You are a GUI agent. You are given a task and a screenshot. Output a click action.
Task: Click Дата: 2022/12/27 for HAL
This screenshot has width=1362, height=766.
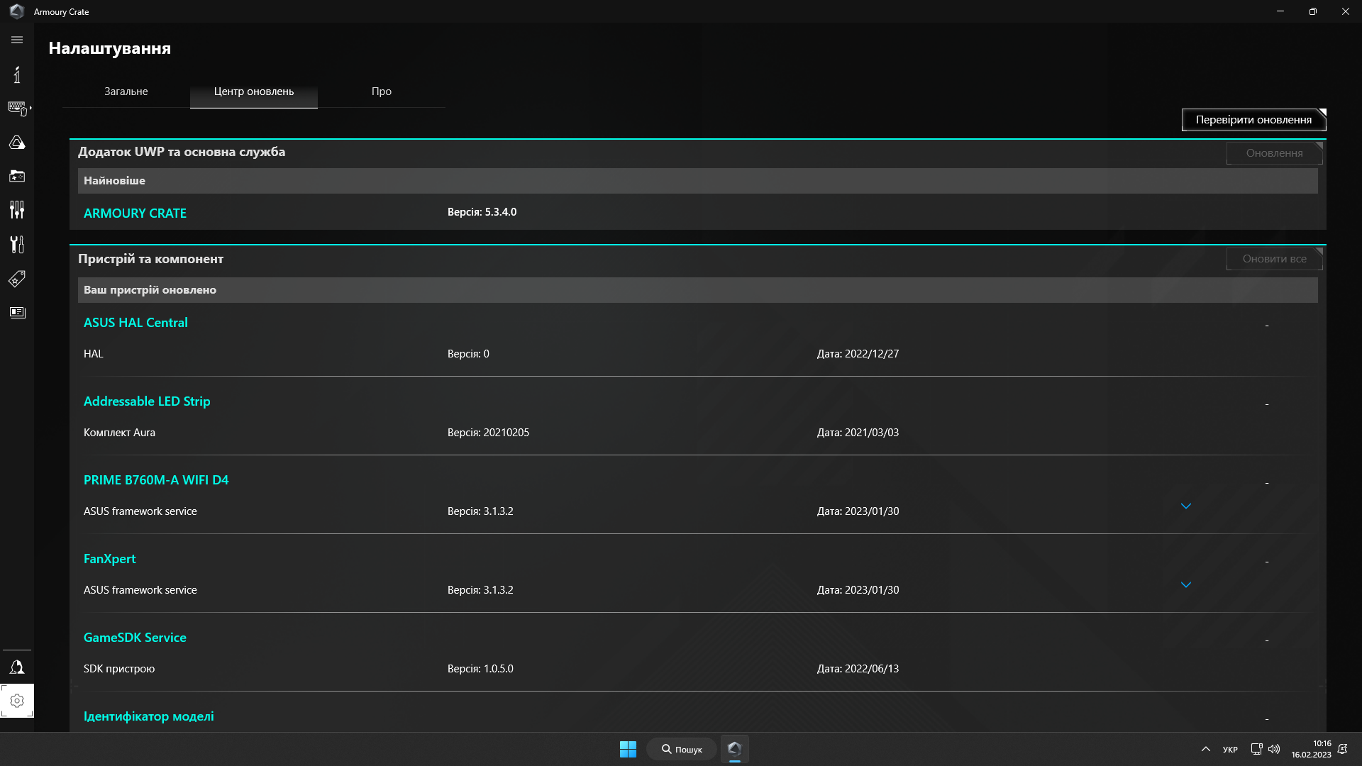coord(858,354)
